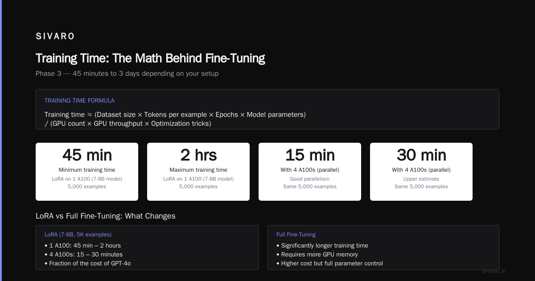The height and width of the screenshot is (281, 535).
Task: Click the Training Time Formula heading
Action: click(x=79, y=101)
